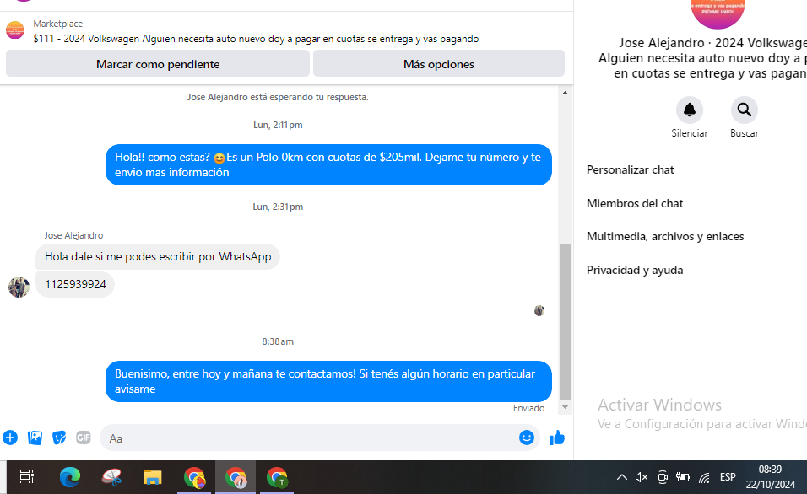Show hidden system tray icons
Viewport: 807px width, 494px height.
tap(622, 477)
